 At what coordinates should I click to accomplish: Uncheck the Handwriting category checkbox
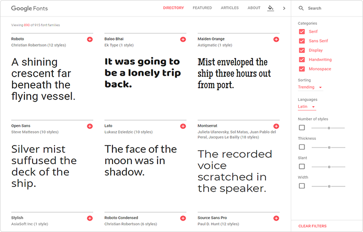[x=302, y=60]
